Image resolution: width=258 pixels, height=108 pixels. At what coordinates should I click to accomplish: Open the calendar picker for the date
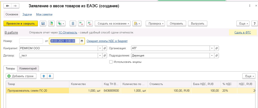[x=82, y=41]
